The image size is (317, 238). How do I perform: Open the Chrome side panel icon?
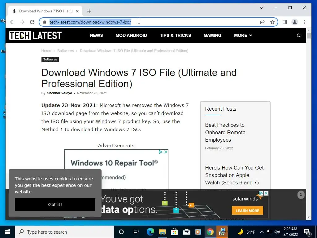click(285, 22)
